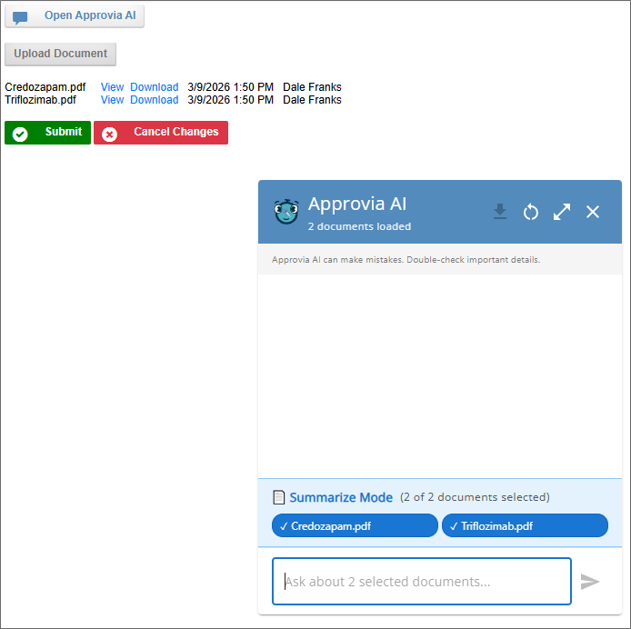The width and height of the screenshot is (631, 629).
Task: Download the Credozapam.pdf file
Action: click(154, 87)
